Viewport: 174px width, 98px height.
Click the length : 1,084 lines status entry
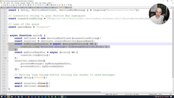coord(111,94)
